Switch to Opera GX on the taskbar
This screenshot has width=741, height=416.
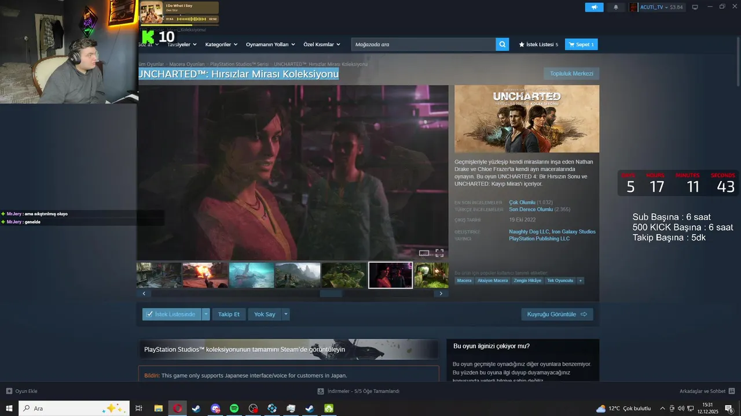178,408
